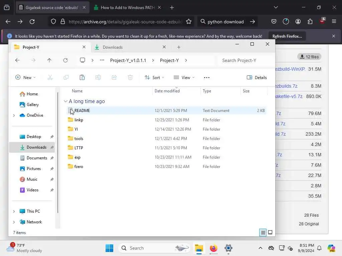Open Firefox list all tabs dropdown
Screen dimensions: 342x256
276,7
